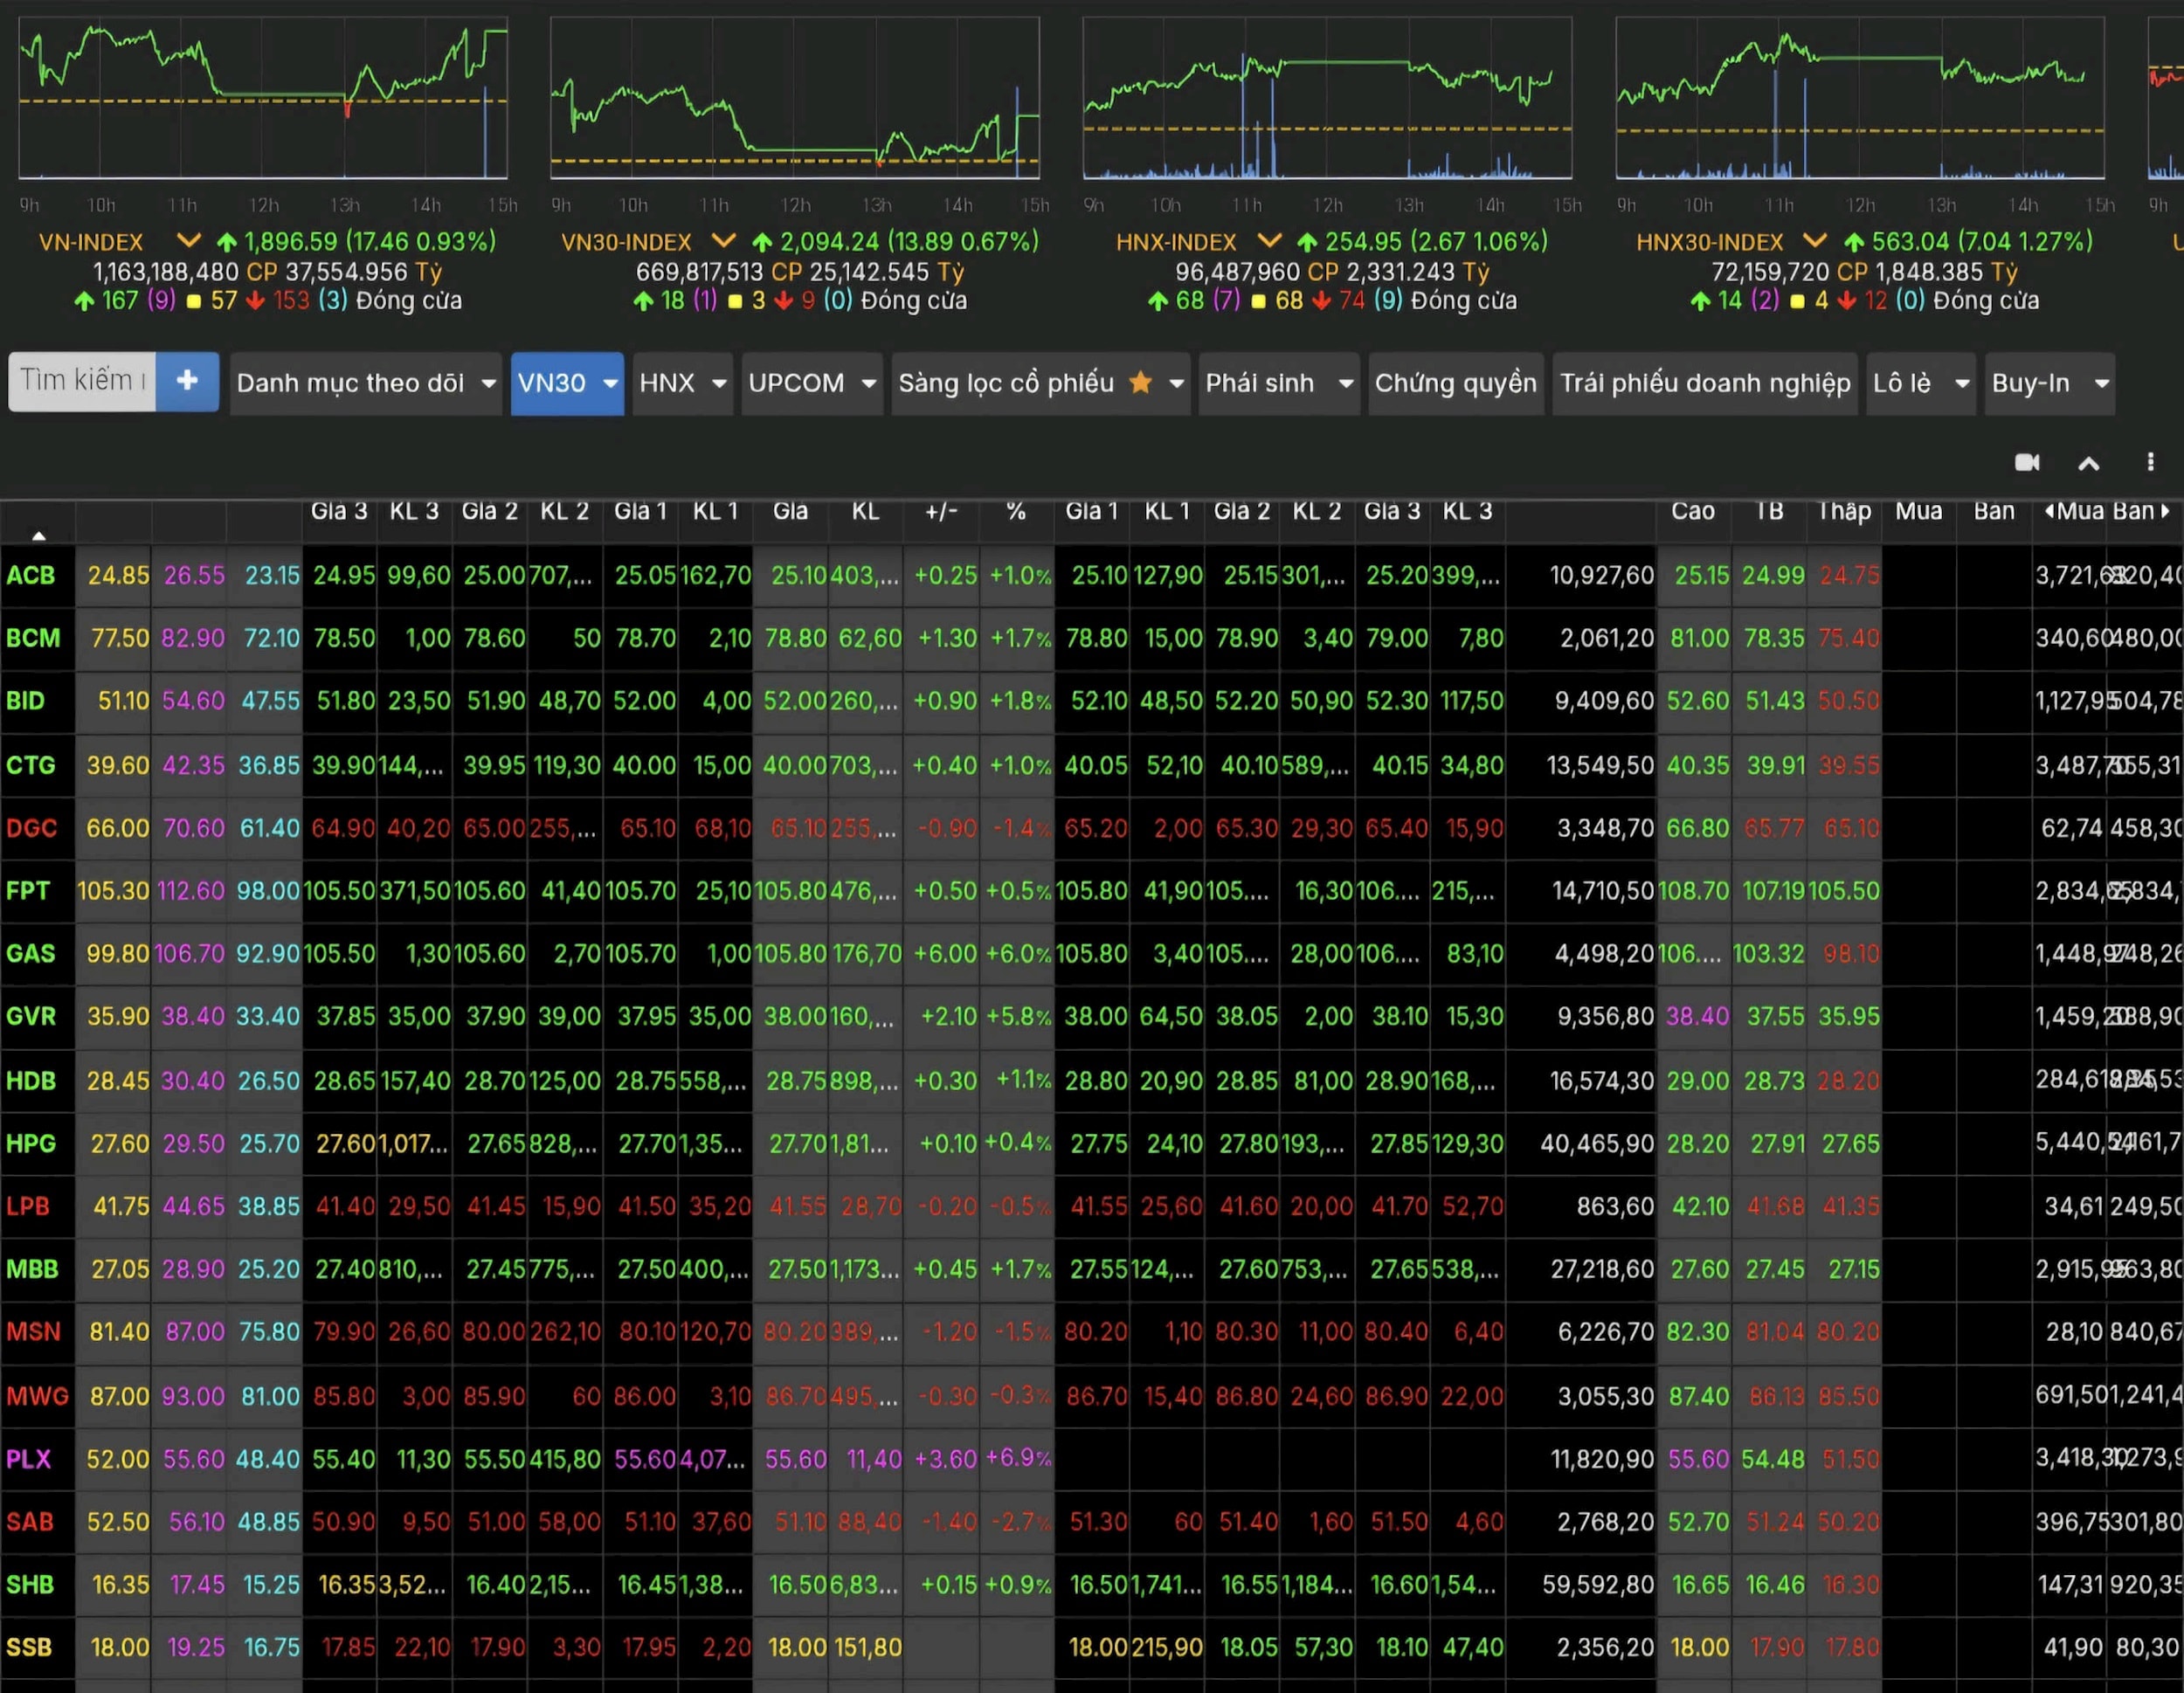The image size is (2184, 1693).
Task: Click the Mua column header
Action: tap(1919, 511)
